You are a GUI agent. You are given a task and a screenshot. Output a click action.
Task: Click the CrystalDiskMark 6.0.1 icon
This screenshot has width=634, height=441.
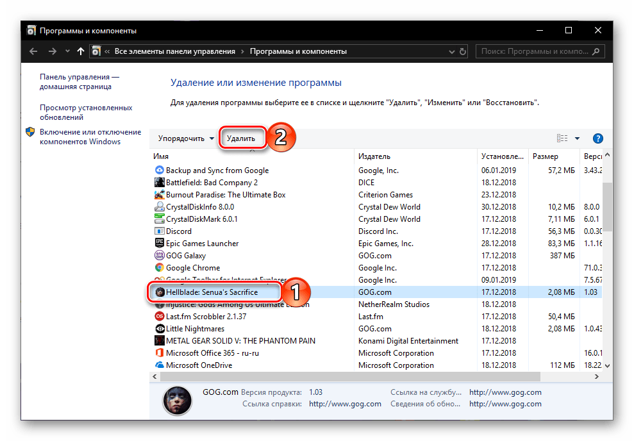(x=160, y=219)
